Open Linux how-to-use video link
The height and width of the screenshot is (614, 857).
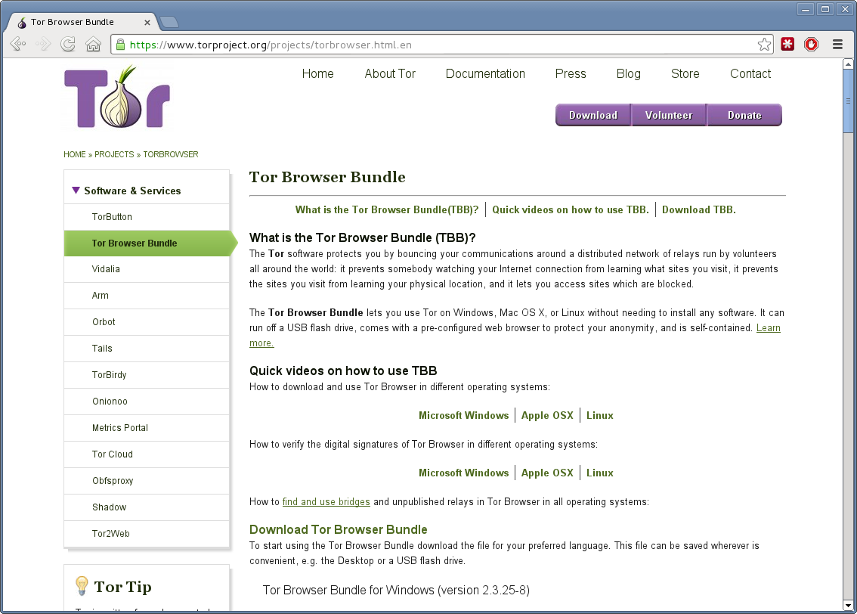pyautogui.click(x=599, y=416)
